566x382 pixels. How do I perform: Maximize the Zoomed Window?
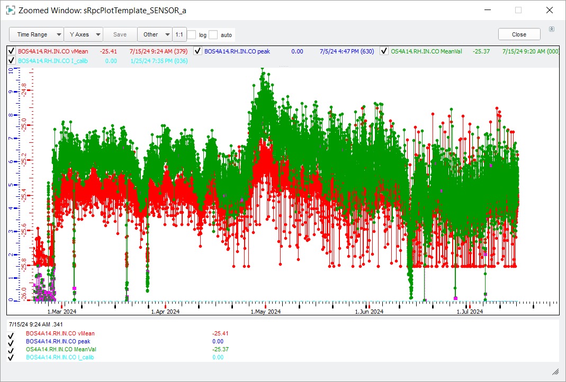518,10
